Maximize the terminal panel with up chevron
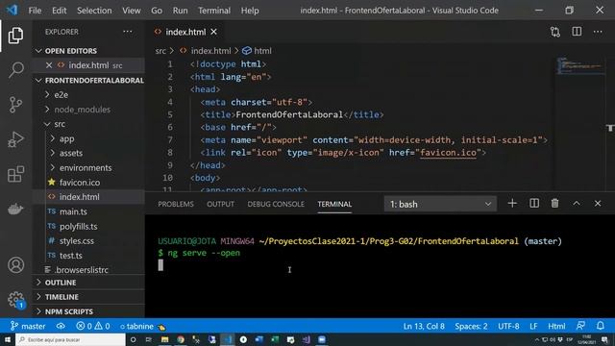Image resolution: width=615 pixels, height=346 pixels. (x=577, y=203)
